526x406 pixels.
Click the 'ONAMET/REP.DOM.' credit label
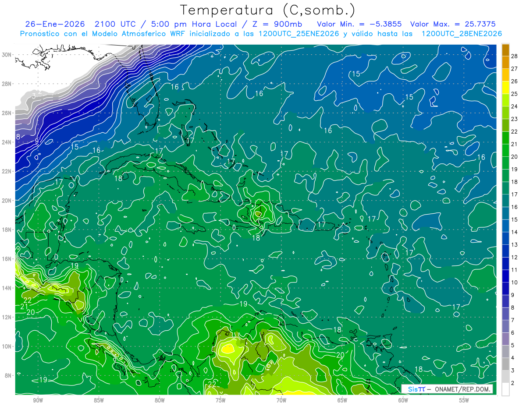coord(462,389)
